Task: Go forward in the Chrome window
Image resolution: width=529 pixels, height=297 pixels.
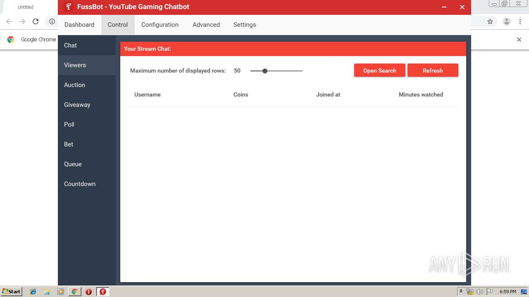Action: [22, 21]
